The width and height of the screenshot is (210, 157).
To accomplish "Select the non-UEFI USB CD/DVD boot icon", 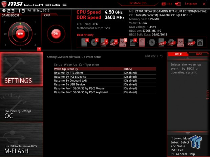I will (171, 43).
